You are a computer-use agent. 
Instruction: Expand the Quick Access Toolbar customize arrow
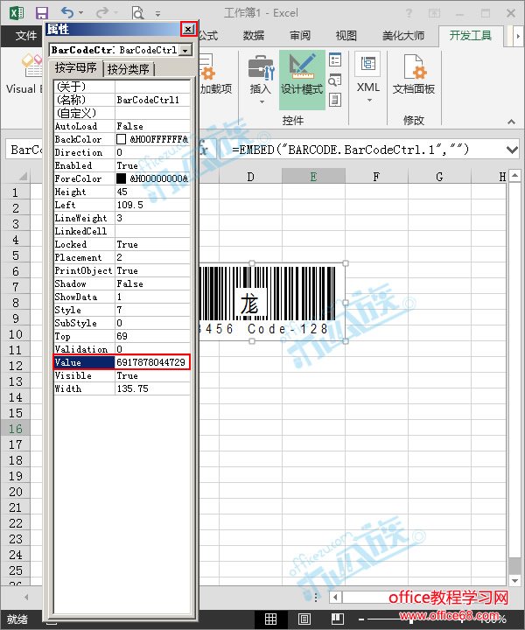pyautogui.click(x=157, y=14)
